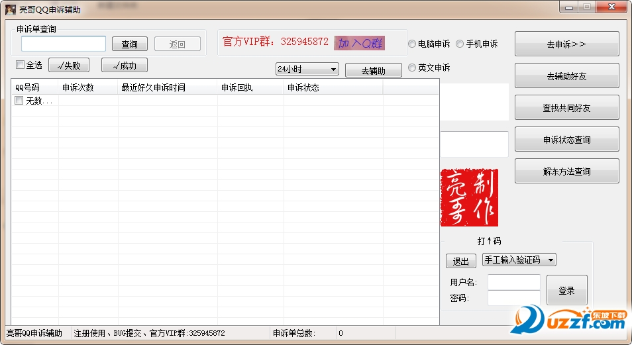
Task: Click the 去辅助 button
Action: [374, 71]
